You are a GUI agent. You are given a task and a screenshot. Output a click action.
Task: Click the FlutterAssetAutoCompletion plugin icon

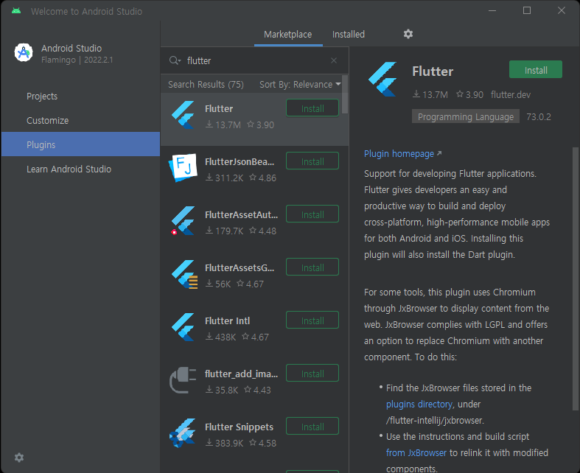[x=183, y=221]
